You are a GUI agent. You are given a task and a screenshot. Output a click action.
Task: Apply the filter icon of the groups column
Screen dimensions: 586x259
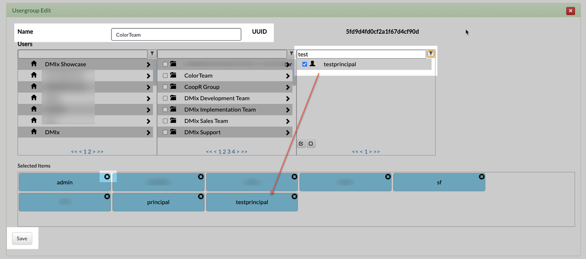coord(291,54)
